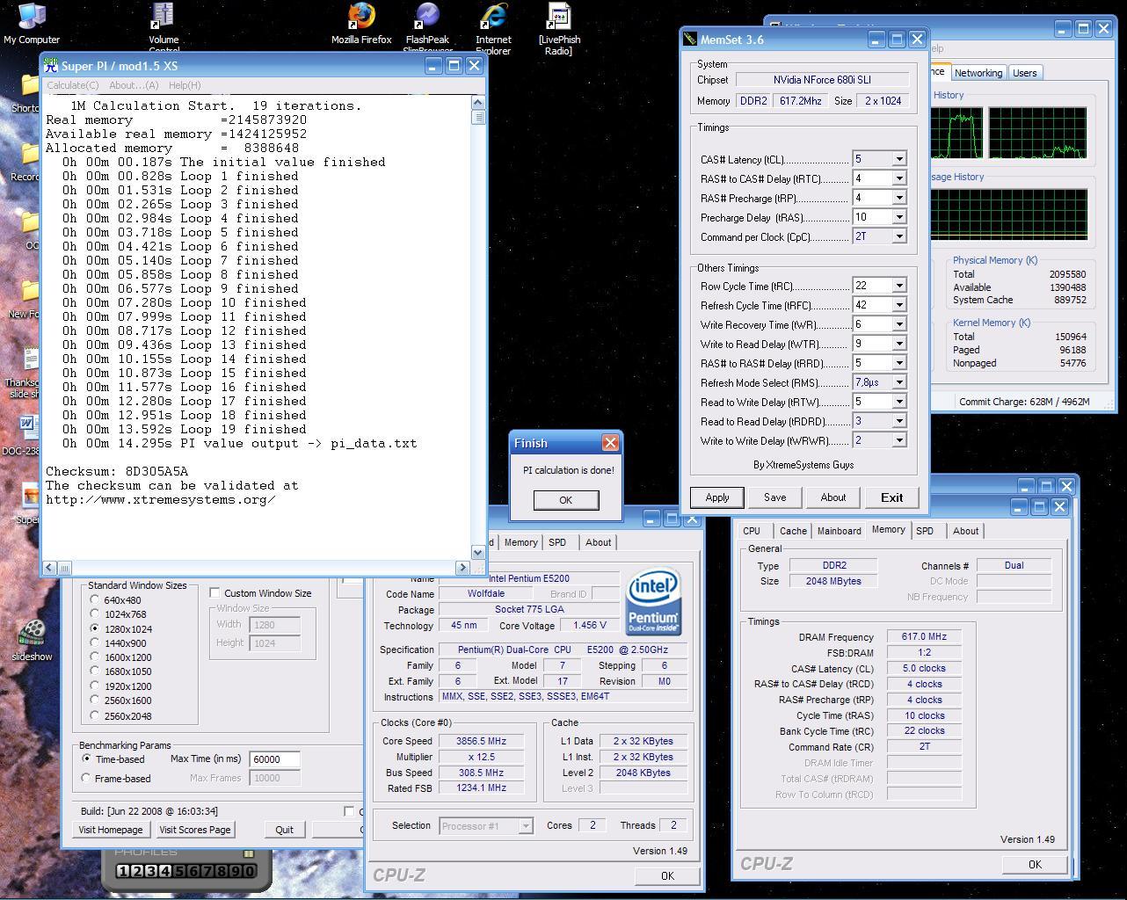Switch to Users tab in Task Manager
Image resolution: width=1127 pixels, height=900 pixels.
(x=1024, y=73)
